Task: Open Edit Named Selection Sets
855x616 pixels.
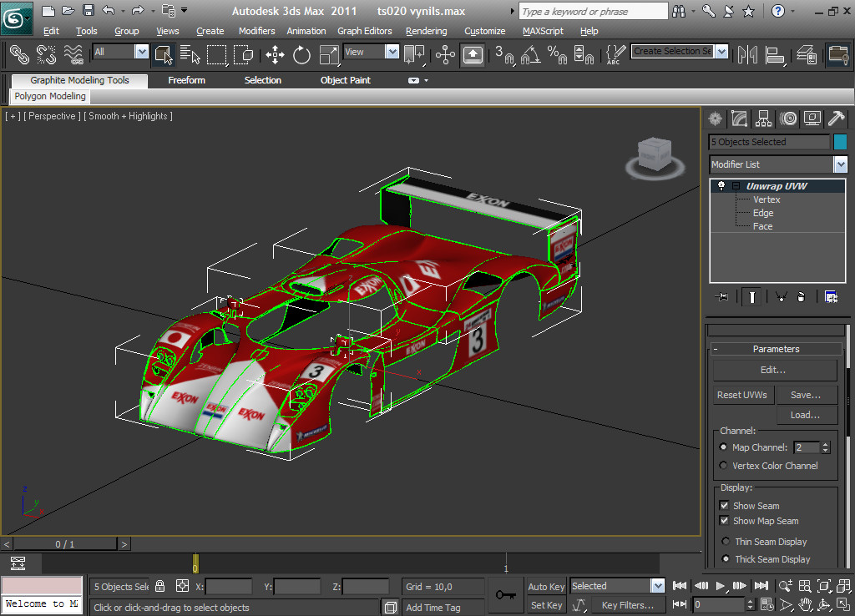Action: tap(615, 54)
